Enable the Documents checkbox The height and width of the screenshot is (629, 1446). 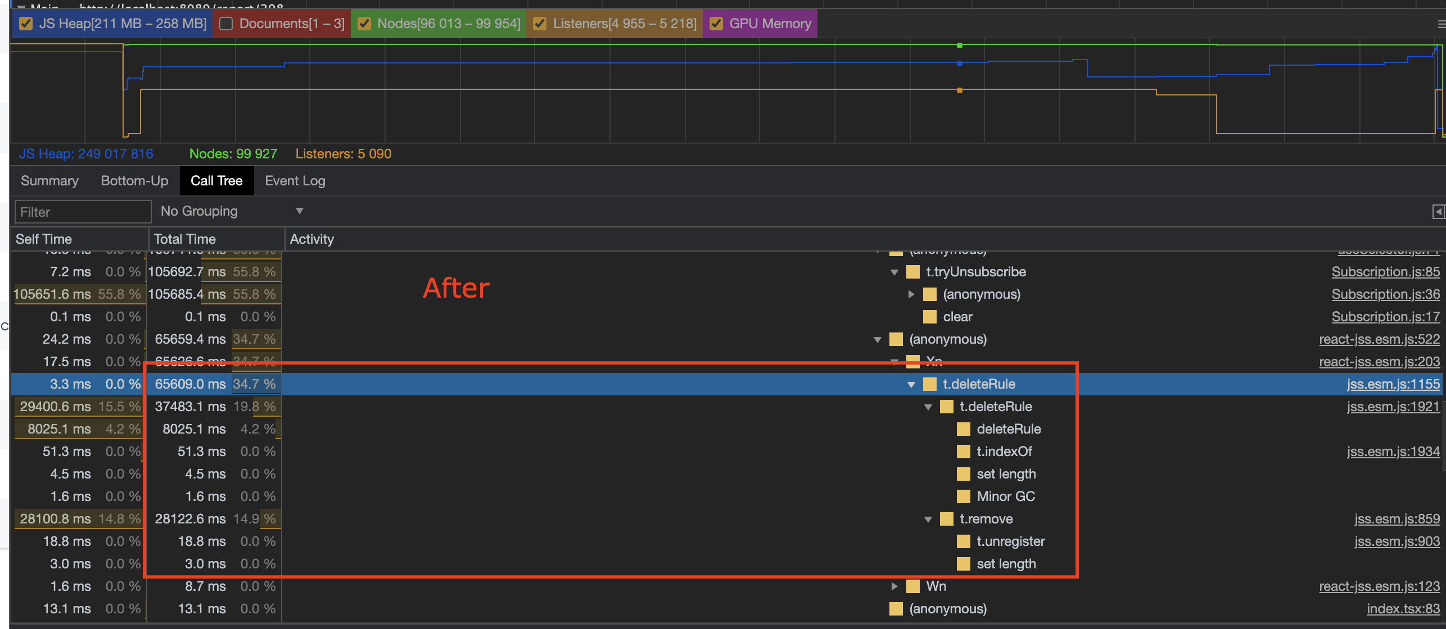tap(227, 24)
